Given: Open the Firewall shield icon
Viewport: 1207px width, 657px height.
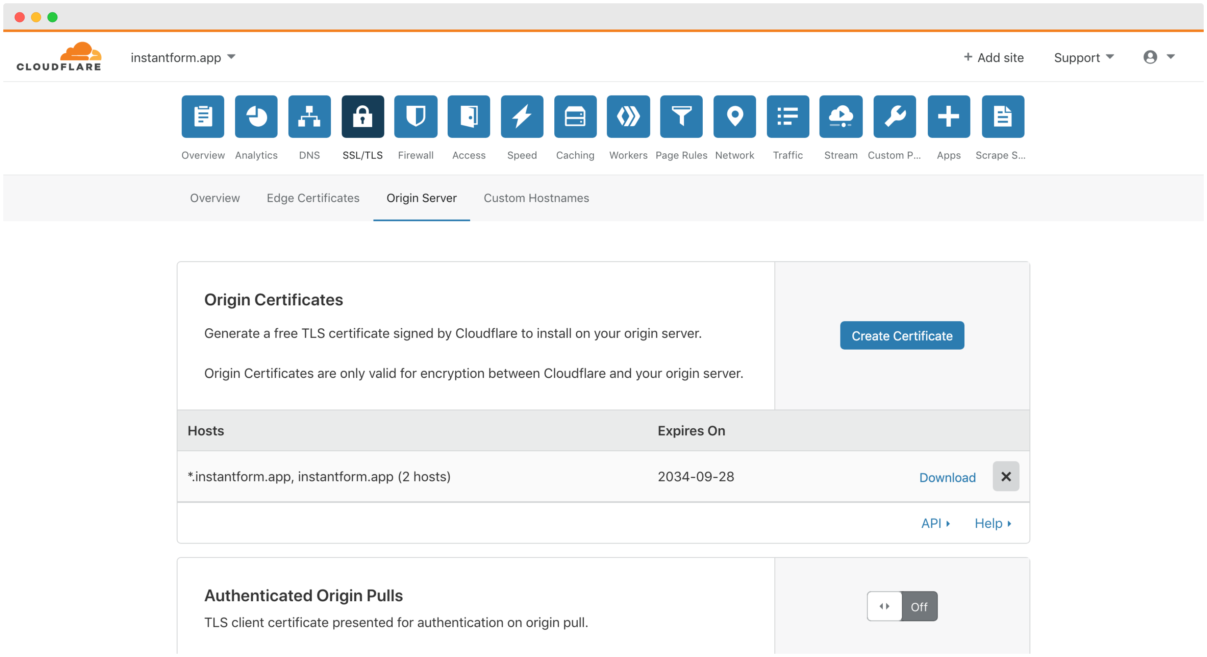Looking at the screenshot, I should pos(416,116).
